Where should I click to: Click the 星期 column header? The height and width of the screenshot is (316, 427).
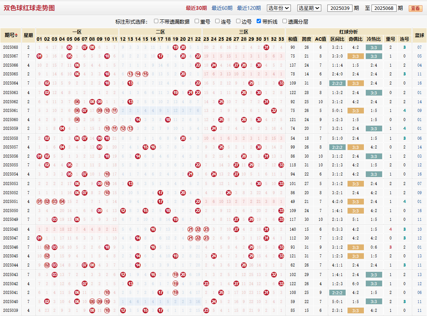[x=28, y=35]
